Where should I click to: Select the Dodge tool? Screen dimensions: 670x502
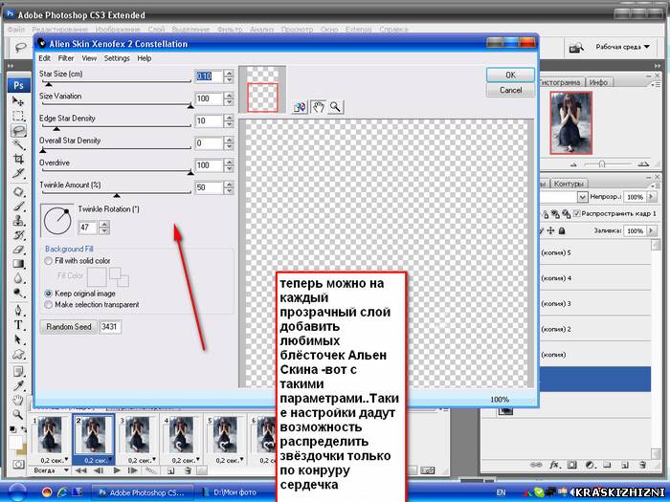(x=18, y=293)
